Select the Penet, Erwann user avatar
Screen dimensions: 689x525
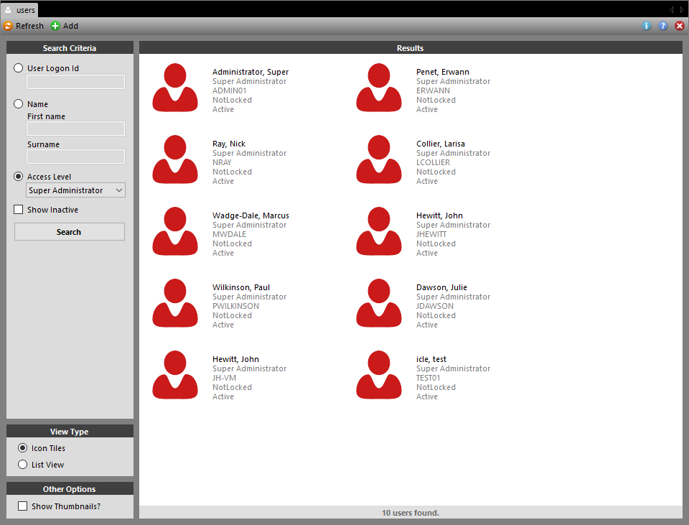[379, 88]
